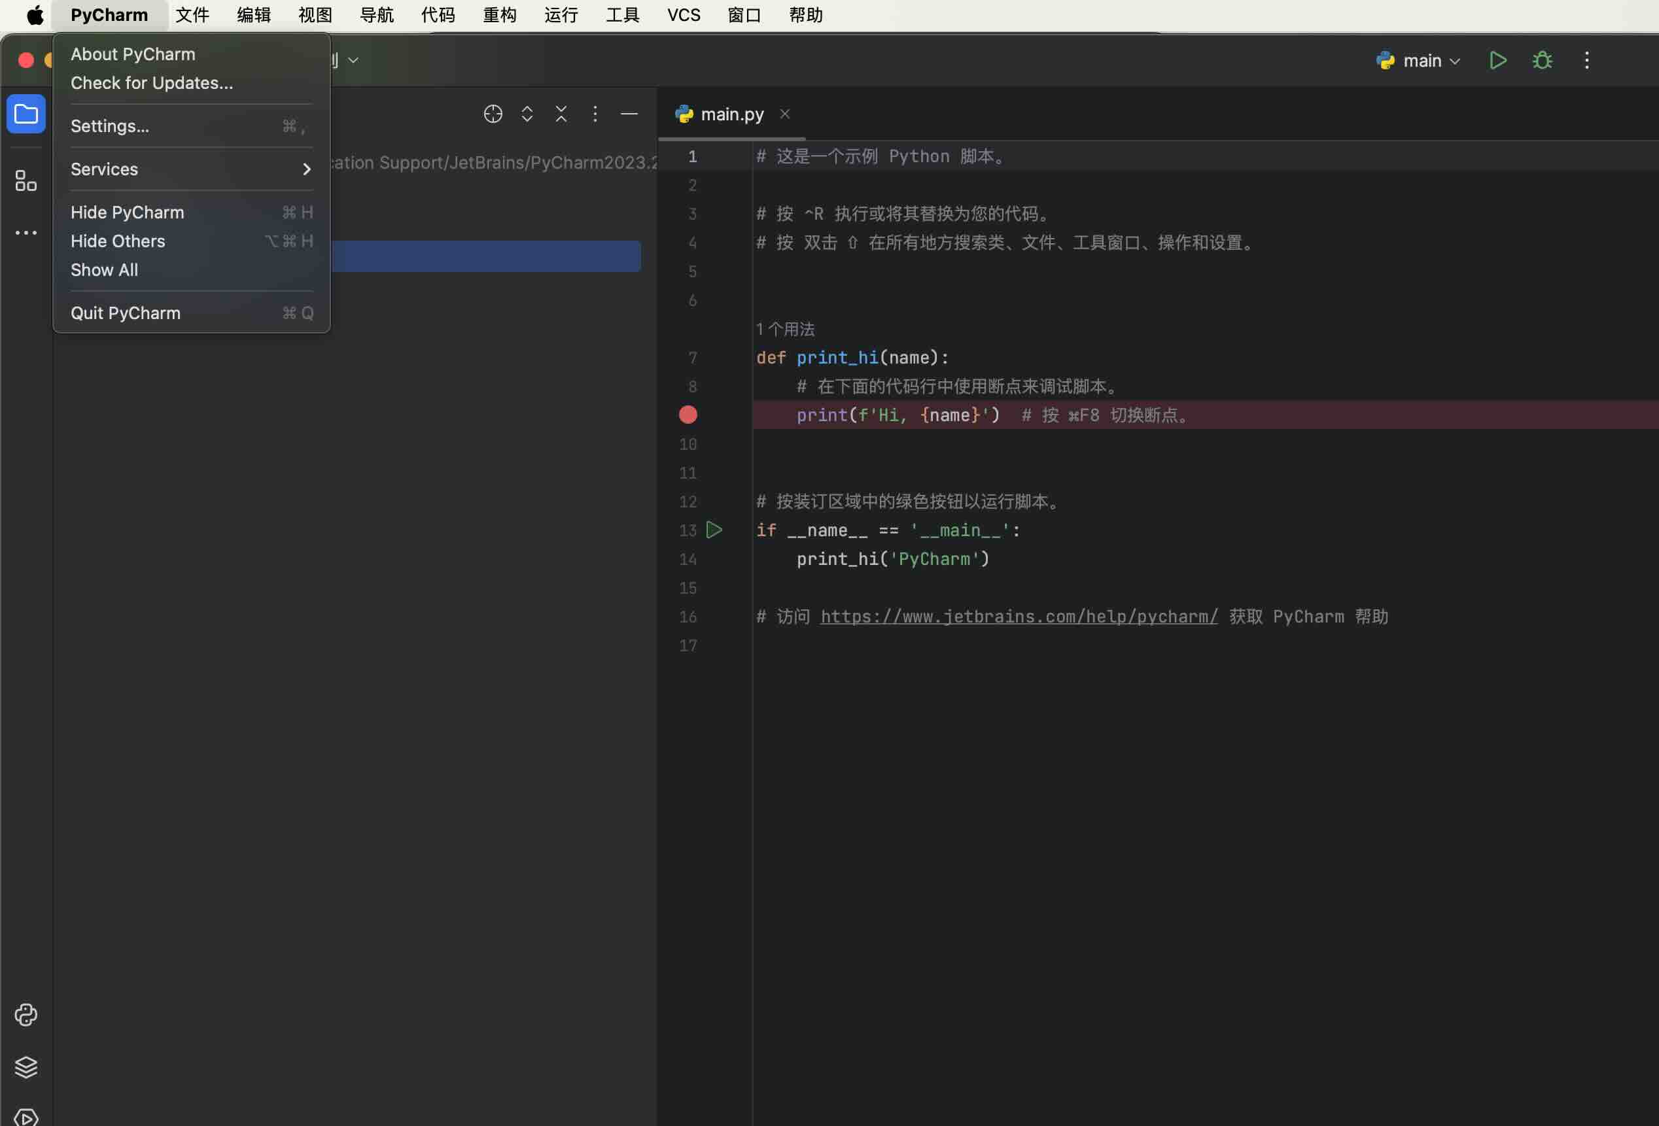Image resolution: width=1659 pixels, height=1126 pixels.
Task: Open the Project tool window folder icon
Action: [26, 114]
